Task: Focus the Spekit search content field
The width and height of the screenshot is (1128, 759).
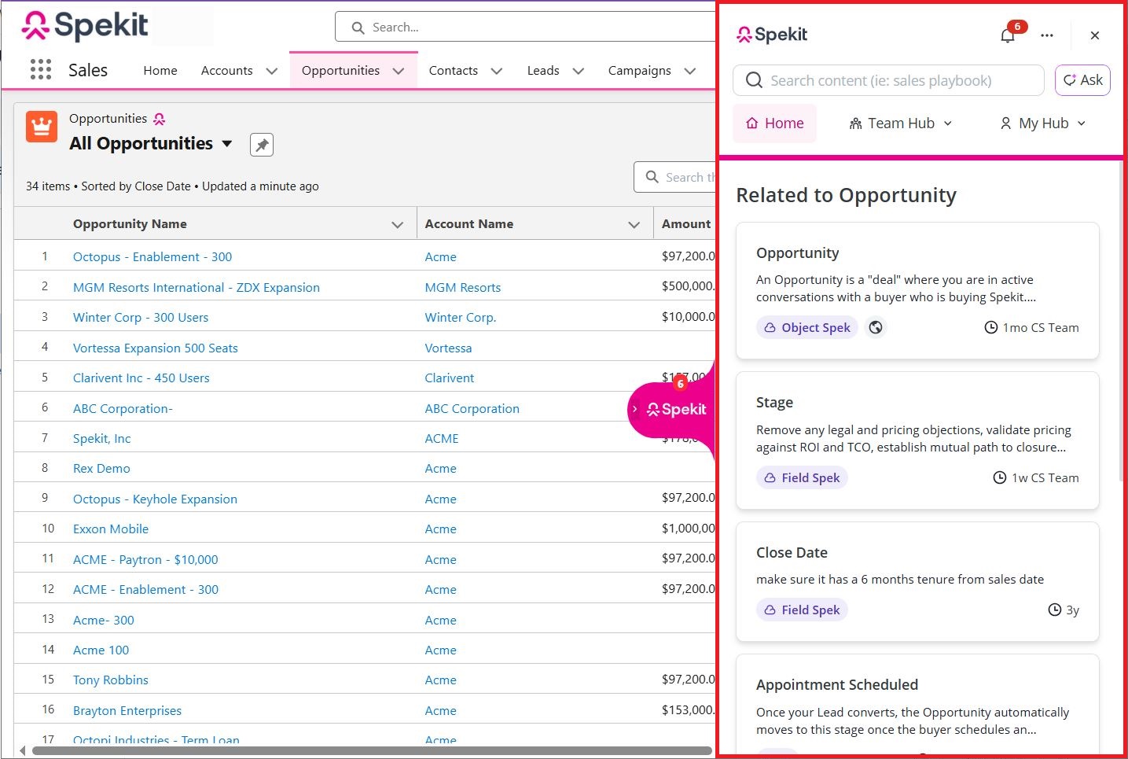Action: pyautogui.click(x=888, y=80)
